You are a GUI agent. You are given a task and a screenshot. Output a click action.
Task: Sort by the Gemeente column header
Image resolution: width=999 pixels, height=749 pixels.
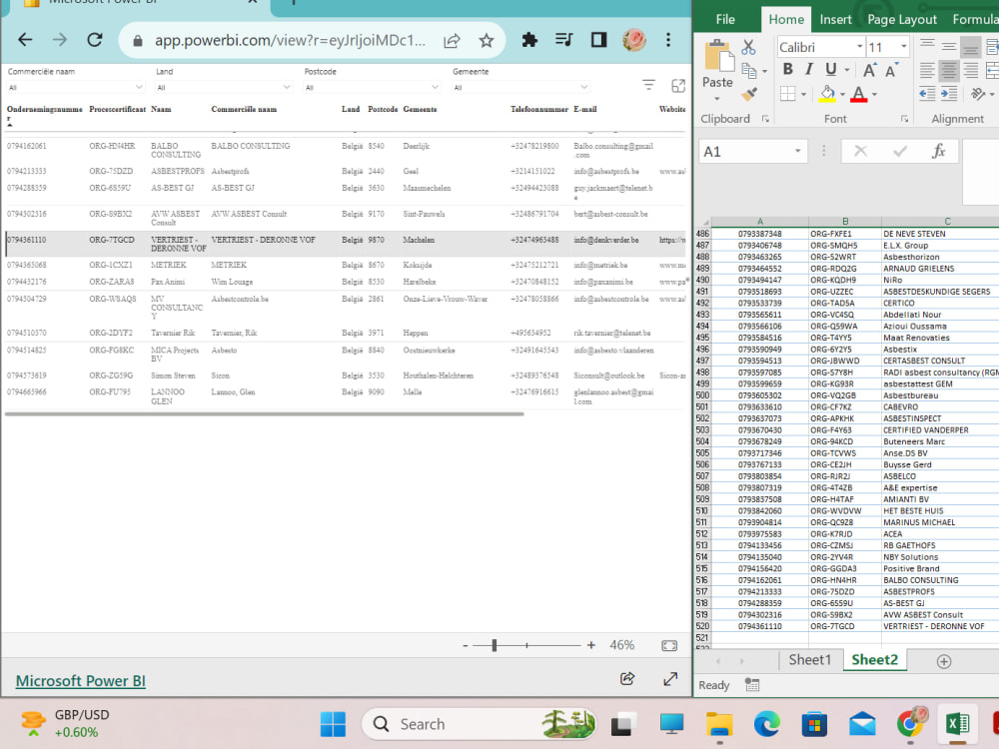[x=420, y=110]
